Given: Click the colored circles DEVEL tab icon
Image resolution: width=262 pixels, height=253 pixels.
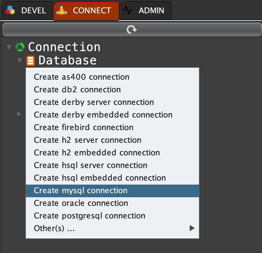Looking at the screenshot, I should (x=10, y=11).
